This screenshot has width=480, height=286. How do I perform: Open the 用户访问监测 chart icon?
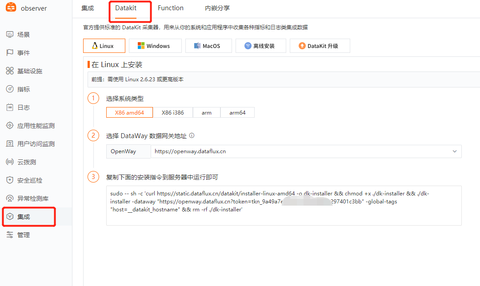pyautogui.click(x=10, y=144)
